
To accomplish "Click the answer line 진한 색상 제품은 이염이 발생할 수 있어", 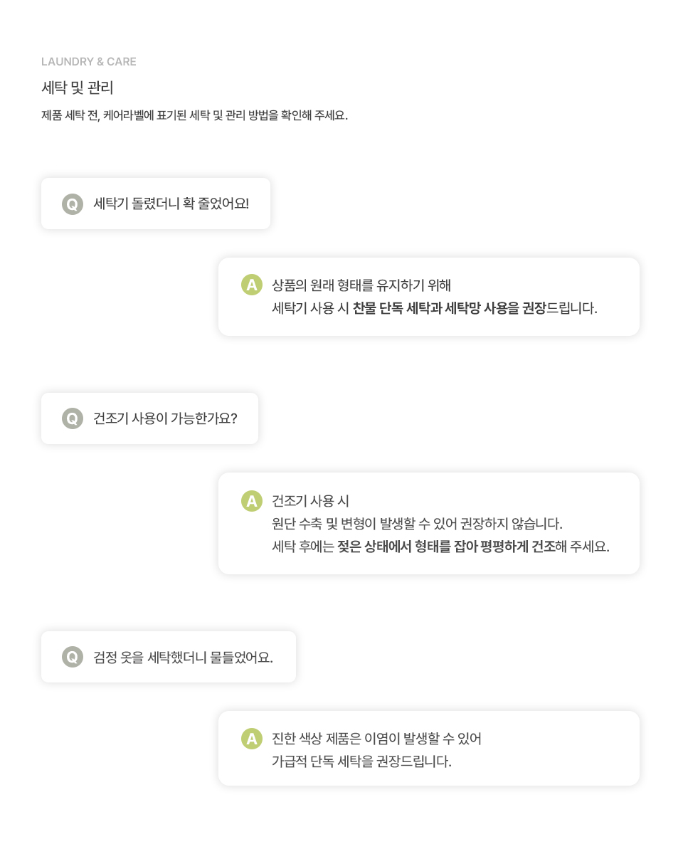I will click(376, 739).
